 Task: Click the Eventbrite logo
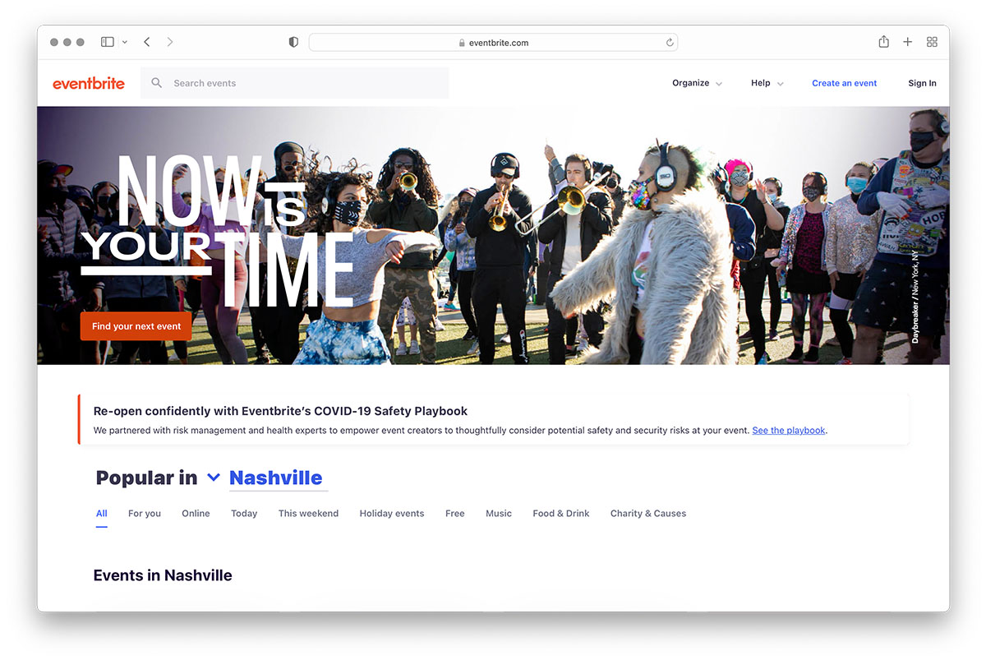(89, 83)
